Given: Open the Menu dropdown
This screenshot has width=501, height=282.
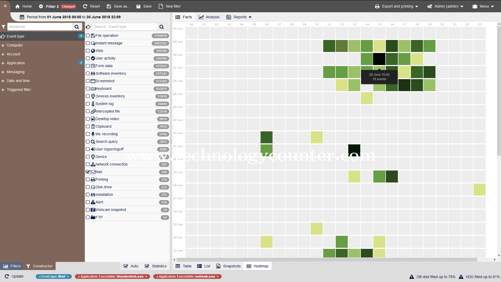Looking at the screenshot, I should point(483,6).
